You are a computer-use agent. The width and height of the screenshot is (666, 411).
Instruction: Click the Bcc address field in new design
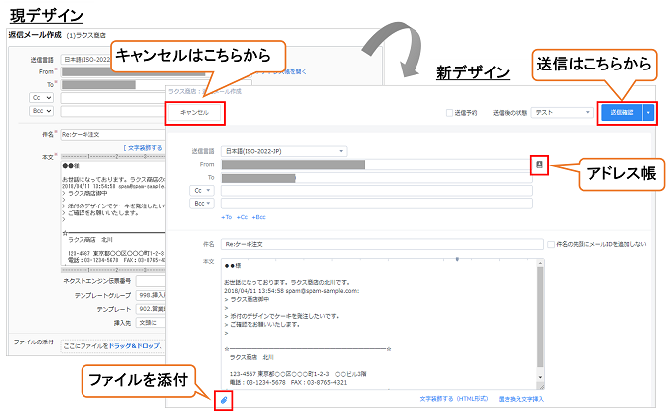click(377, 204)
